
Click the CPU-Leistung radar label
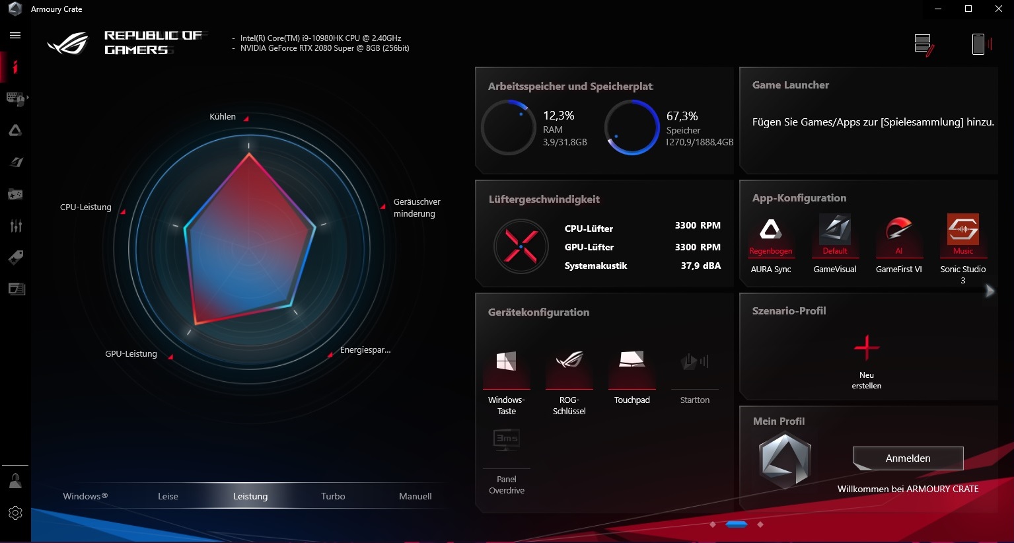tap(86, 207)
